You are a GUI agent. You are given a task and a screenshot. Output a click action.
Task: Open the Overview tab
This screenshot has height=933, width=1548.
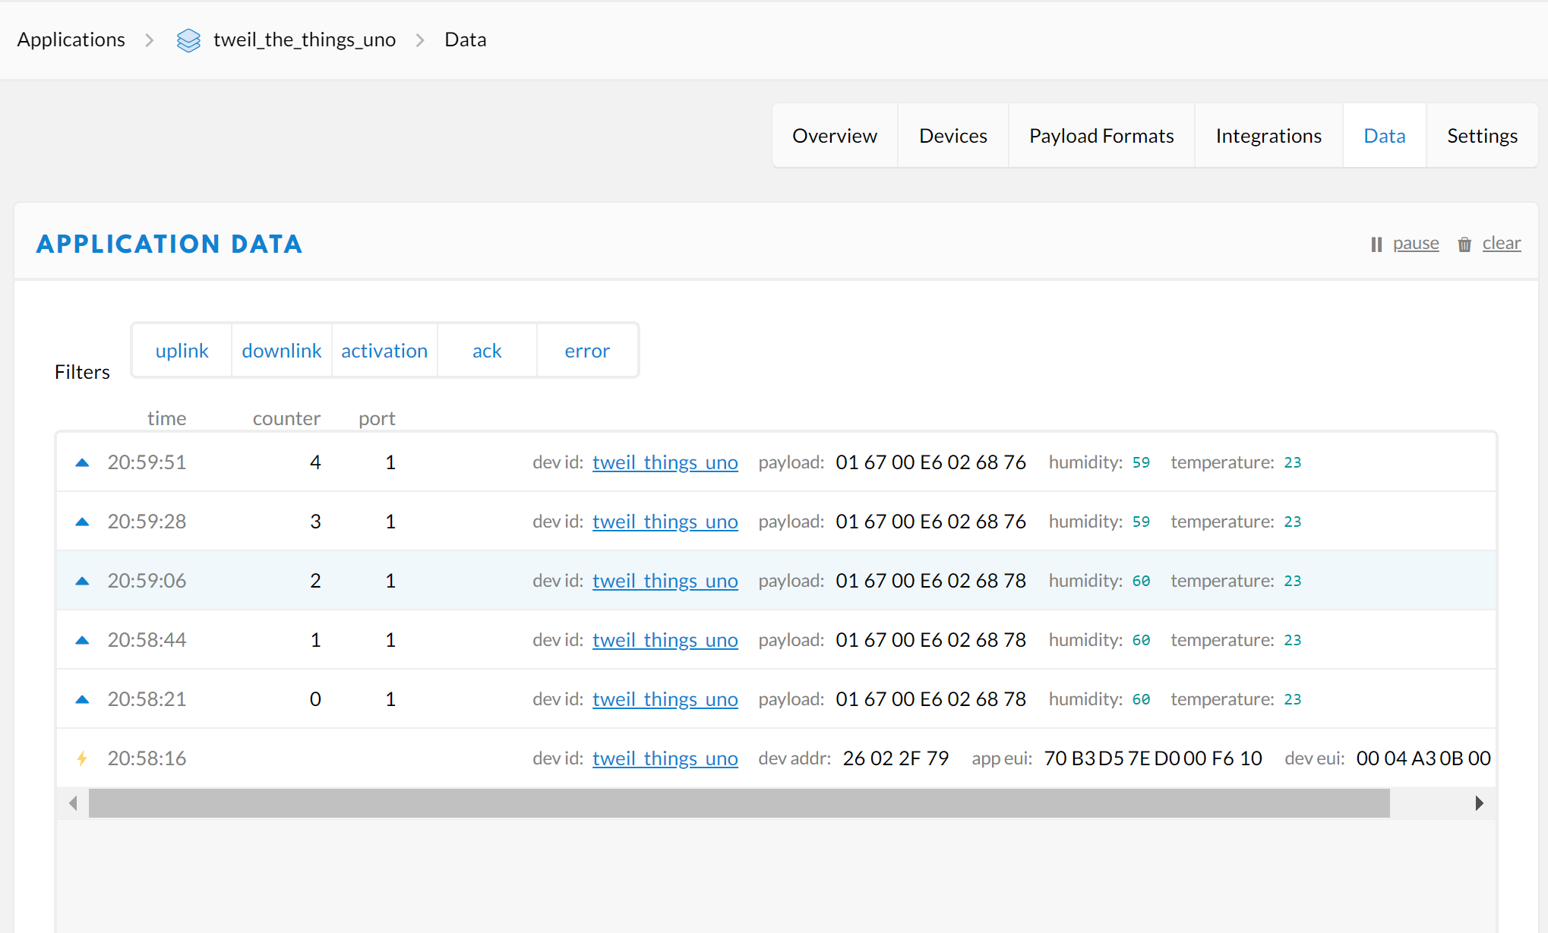point(835,136)
